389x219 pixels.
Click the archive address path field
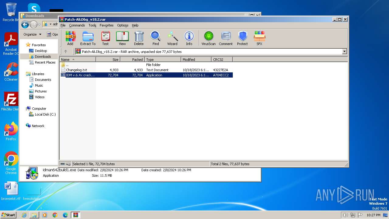(x=208, y=51)
